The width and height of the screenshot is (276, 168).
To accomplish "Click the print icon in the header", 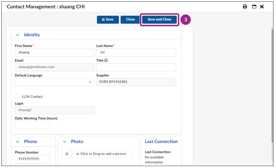I will [245, 6].
